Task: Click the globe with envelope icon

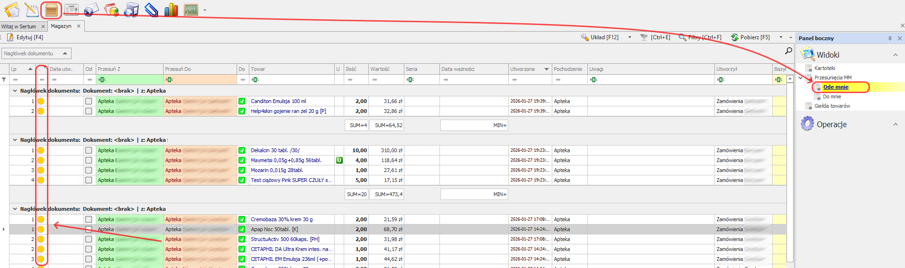Action: tap(91, 9)
